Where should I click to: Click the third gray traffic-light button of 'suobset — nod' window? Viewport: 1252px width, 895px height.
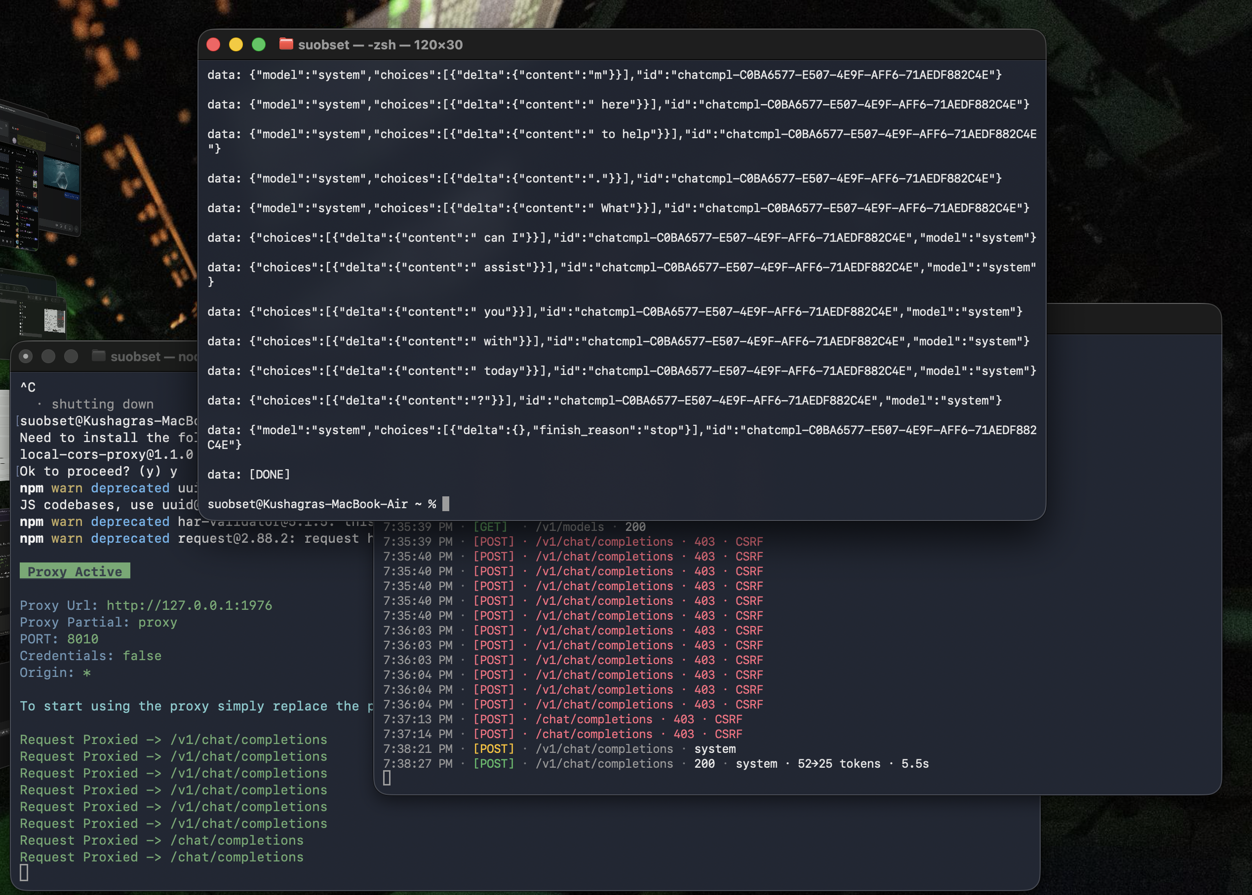tap(71, 357)
